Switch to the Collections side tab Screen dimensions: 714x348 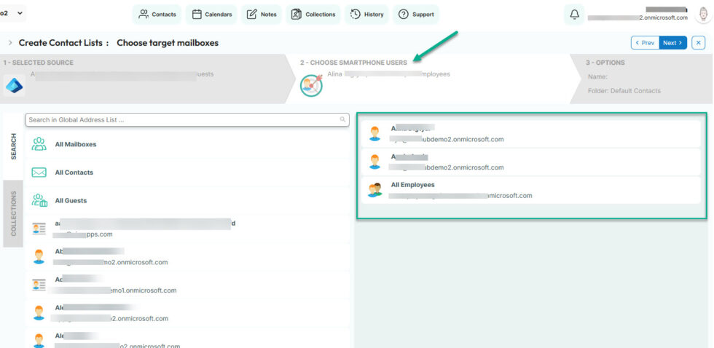click(13, 214)
